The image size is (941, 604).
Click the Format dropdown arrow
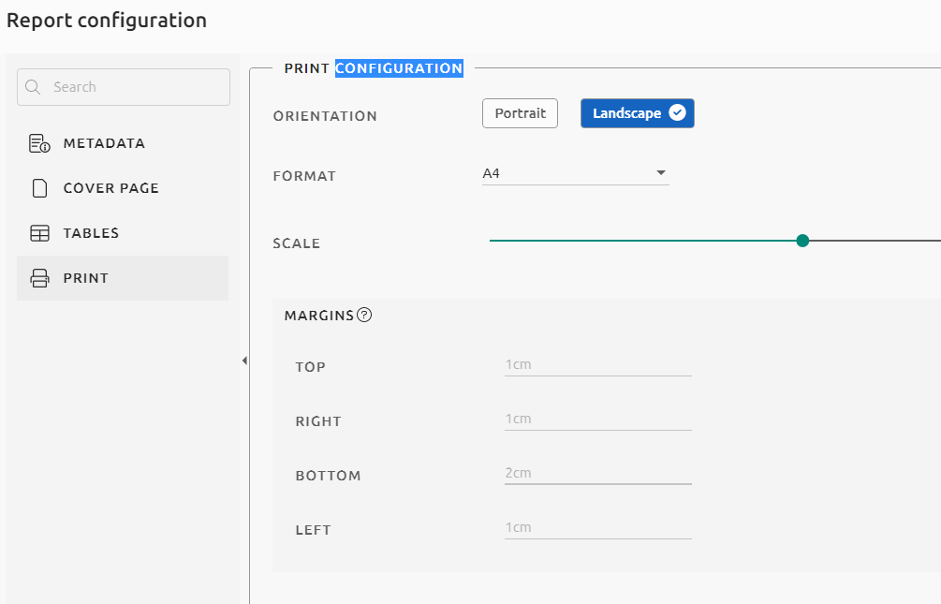tap(661, 173)
